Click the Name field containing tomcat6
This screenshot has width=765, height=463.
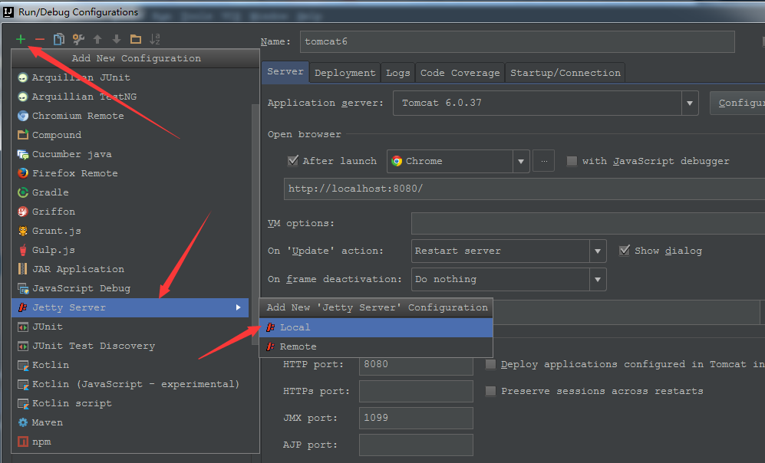click(517, 41)
